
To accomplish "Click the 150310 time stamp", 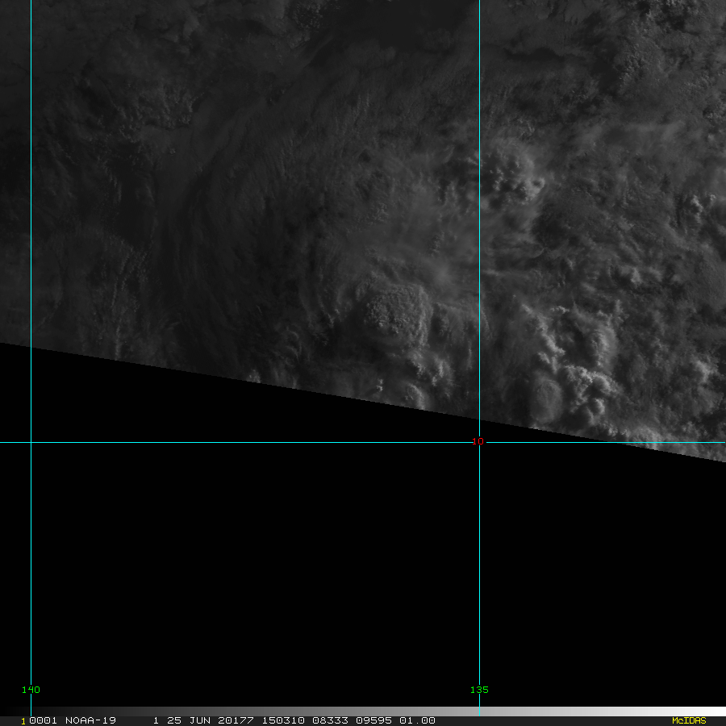I will (287, 720).
